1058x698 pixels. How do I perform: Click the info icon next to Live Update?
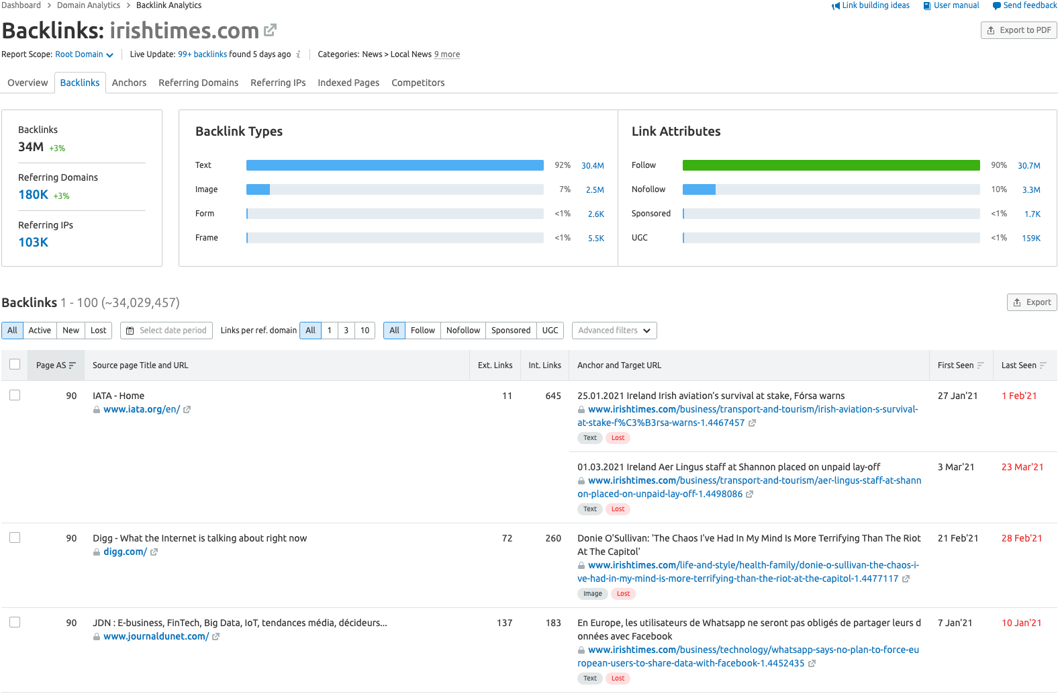click(299, 54)
